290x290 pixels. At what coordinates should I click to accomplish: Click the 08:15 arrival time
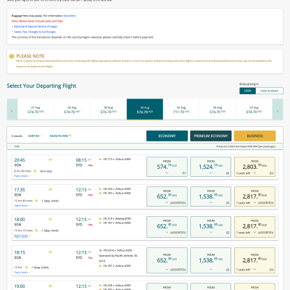[81, 160]
